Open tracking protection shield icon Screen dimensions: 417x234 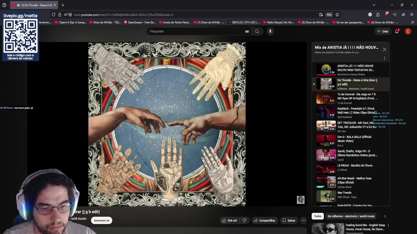[x=54, y=15]
